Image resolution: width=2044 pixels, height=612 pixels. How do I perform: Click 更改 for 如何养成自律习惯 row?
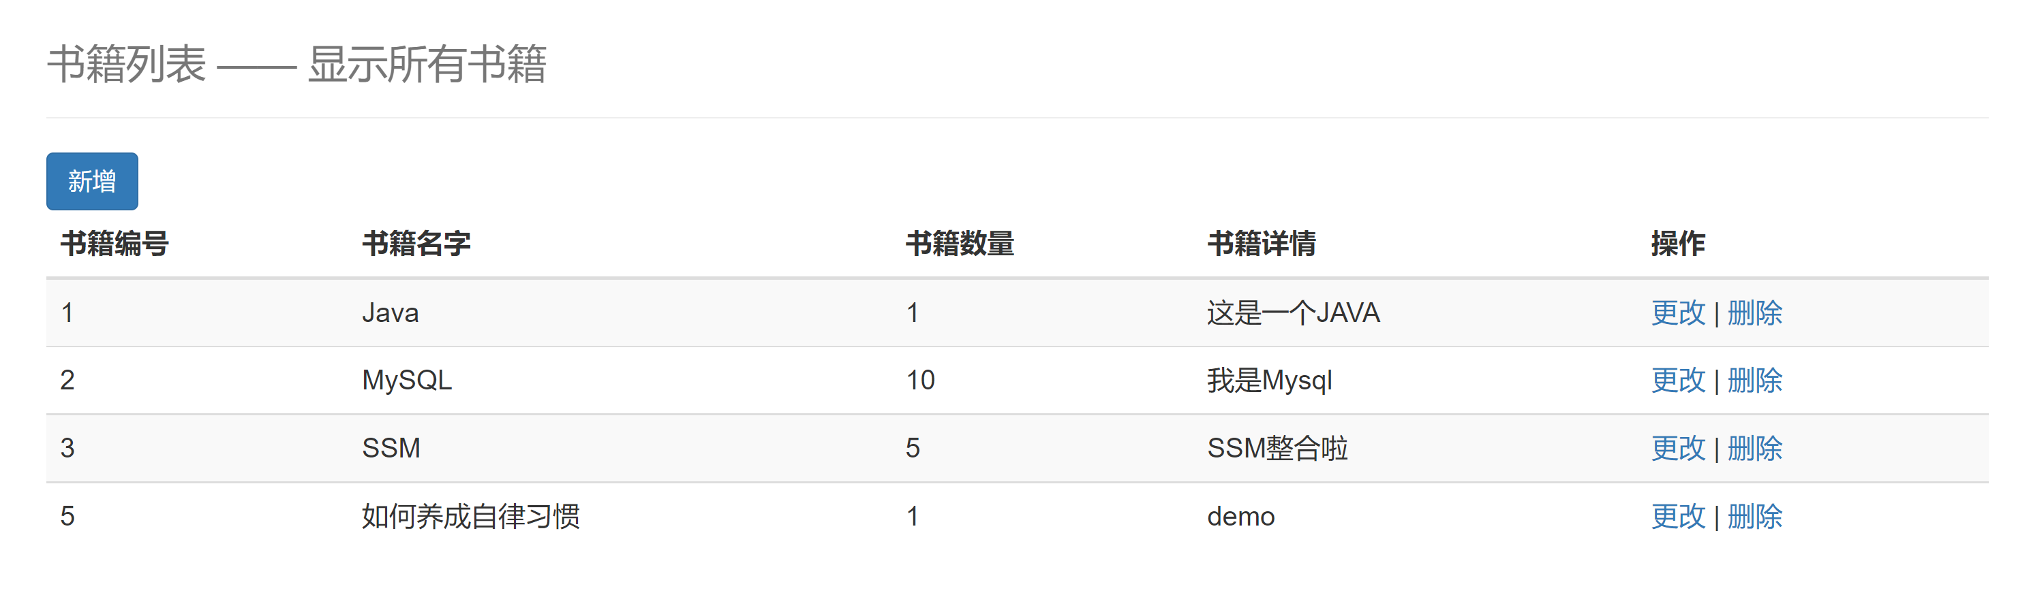click(x=1678, y=516)
